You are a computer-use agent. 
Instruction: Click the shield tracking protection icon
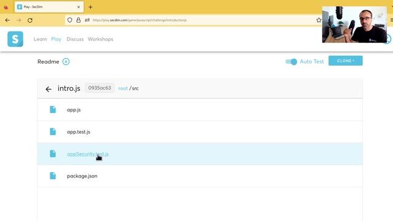pos(69,20)
